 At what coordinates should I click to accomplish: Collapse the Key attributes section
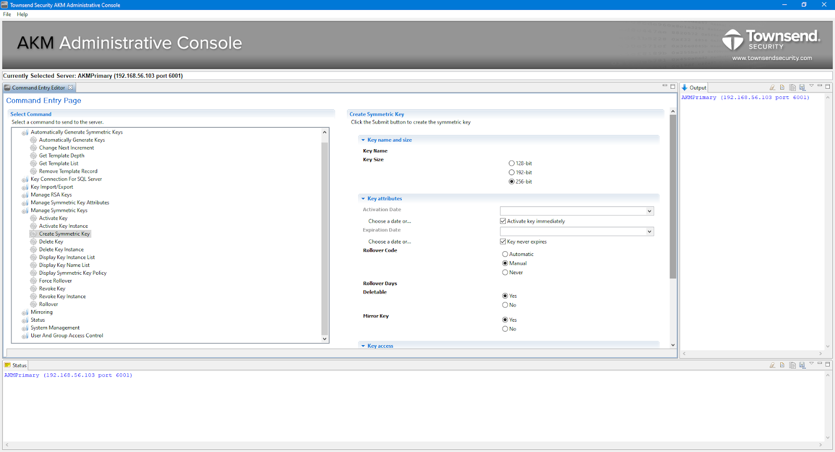coord(363,199)
